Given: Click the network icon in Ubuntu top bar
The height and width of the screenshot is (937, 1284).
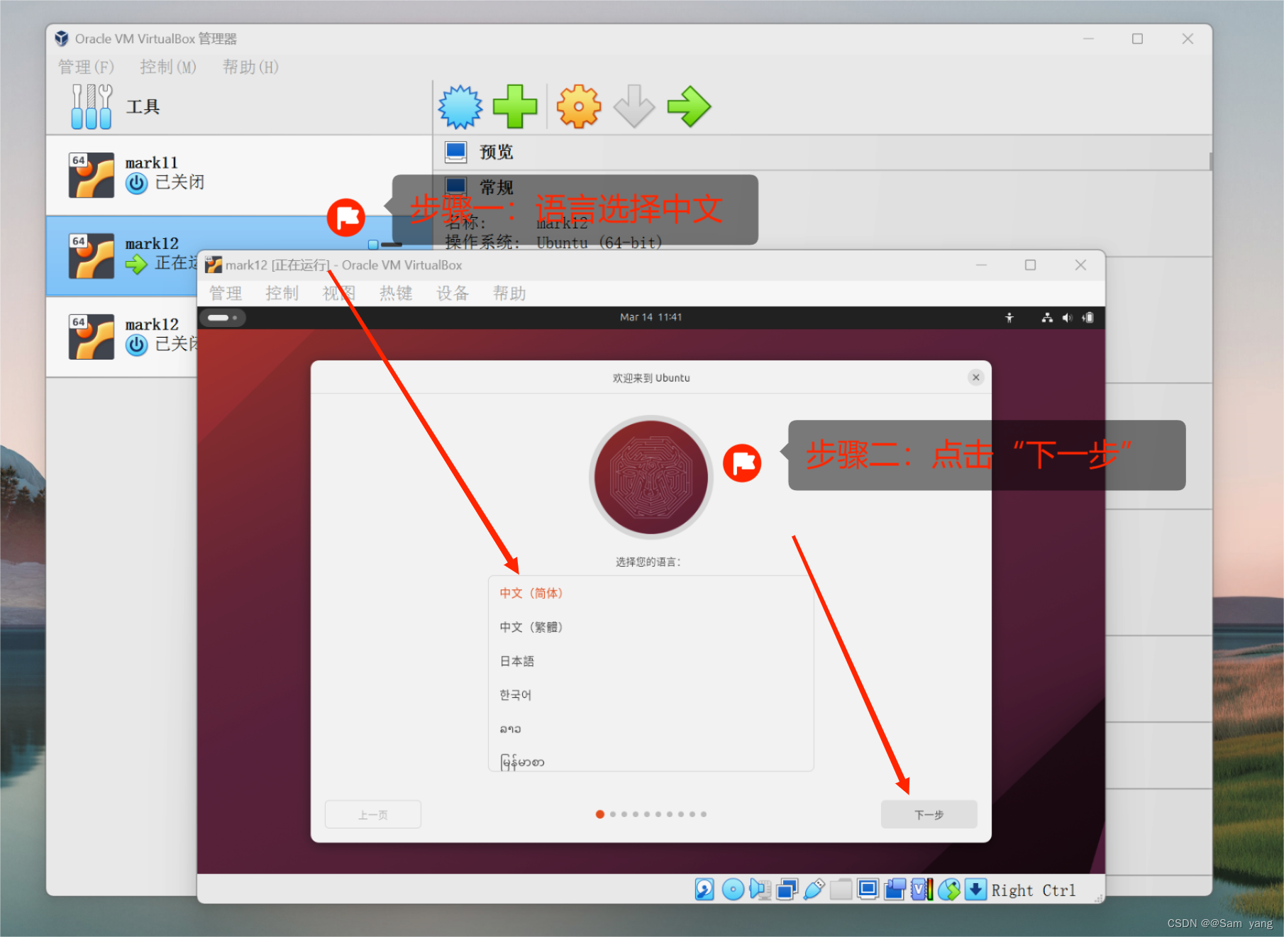Looking at the screenshot, I should pos(1047,318).
